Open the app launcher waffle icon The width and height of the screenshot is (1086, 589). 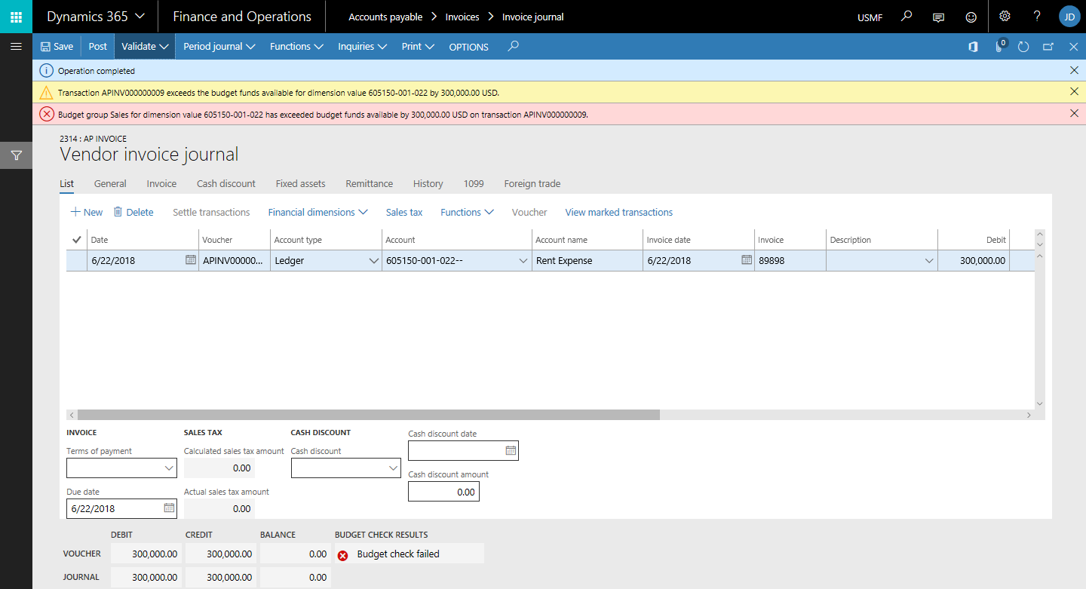16,16
